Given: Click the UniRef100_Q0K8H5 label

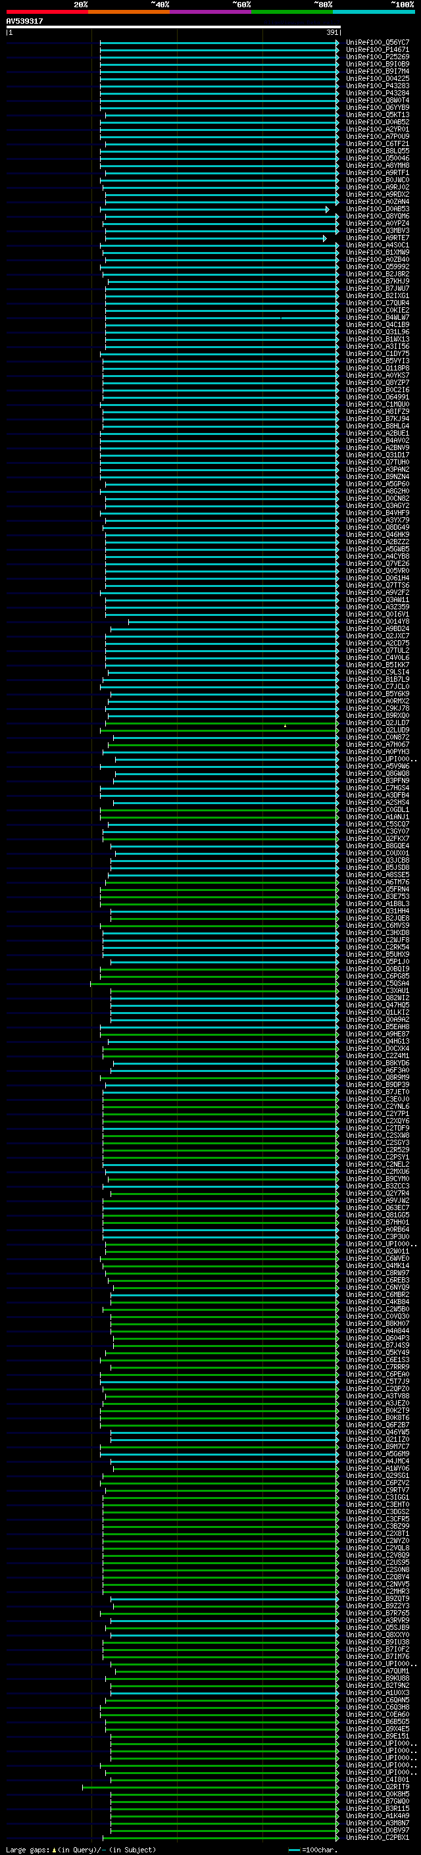Looking at the screenshot, I should coord(378,1794).
